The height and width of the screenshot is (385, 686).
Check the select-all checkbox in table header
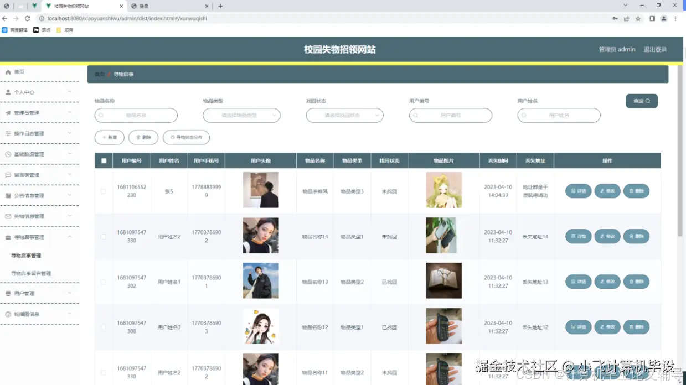(103, 160)
